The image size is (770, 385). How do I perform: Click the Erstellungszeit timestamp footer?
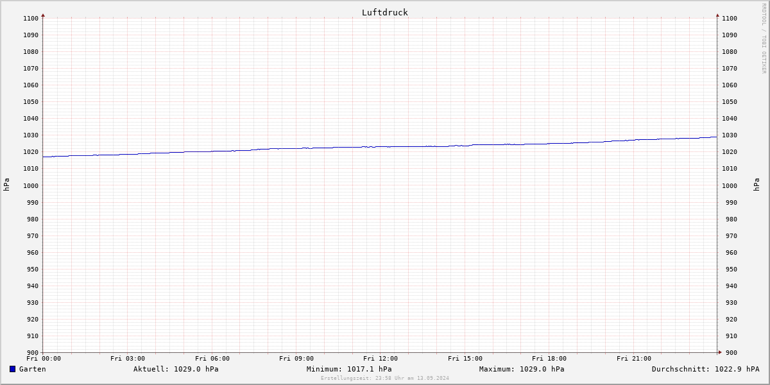385,378
